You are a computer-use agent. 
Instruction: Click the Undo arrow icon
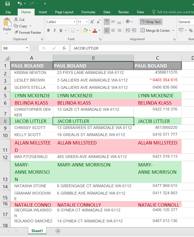pyautogui.click(x=19, y=3)
